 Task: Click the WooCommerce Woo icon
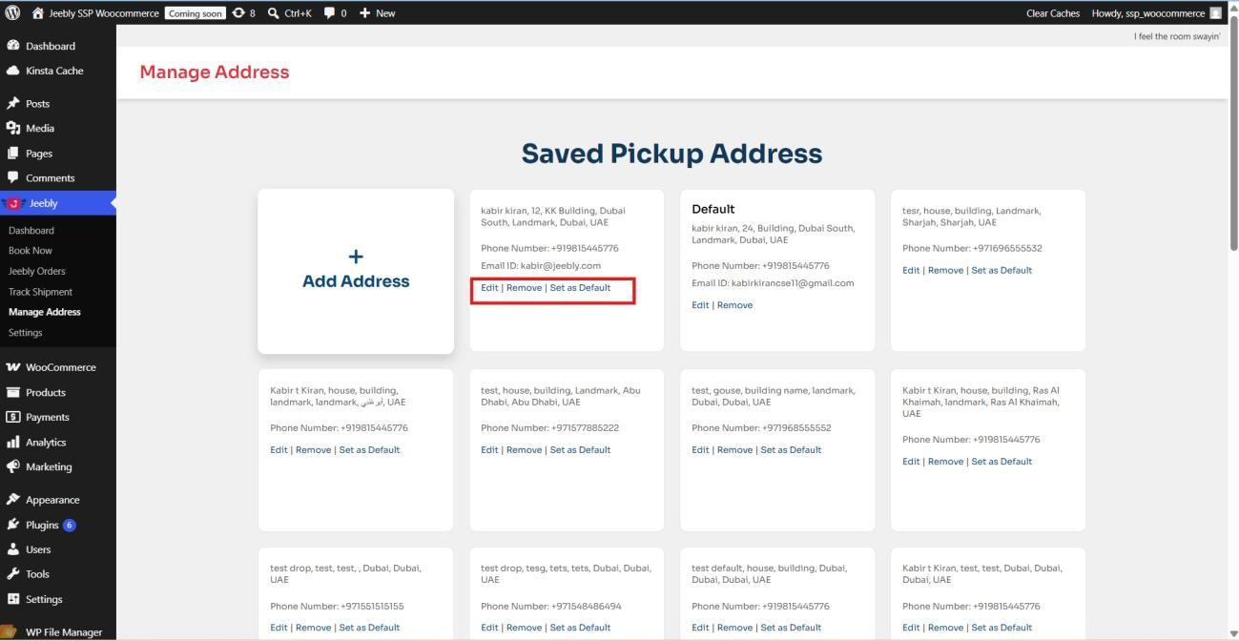click(x=13, y=367)
